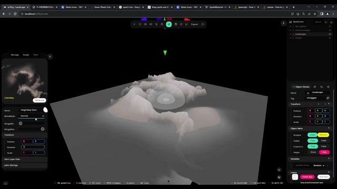Click the browser address bar

(x=151, y=14)
